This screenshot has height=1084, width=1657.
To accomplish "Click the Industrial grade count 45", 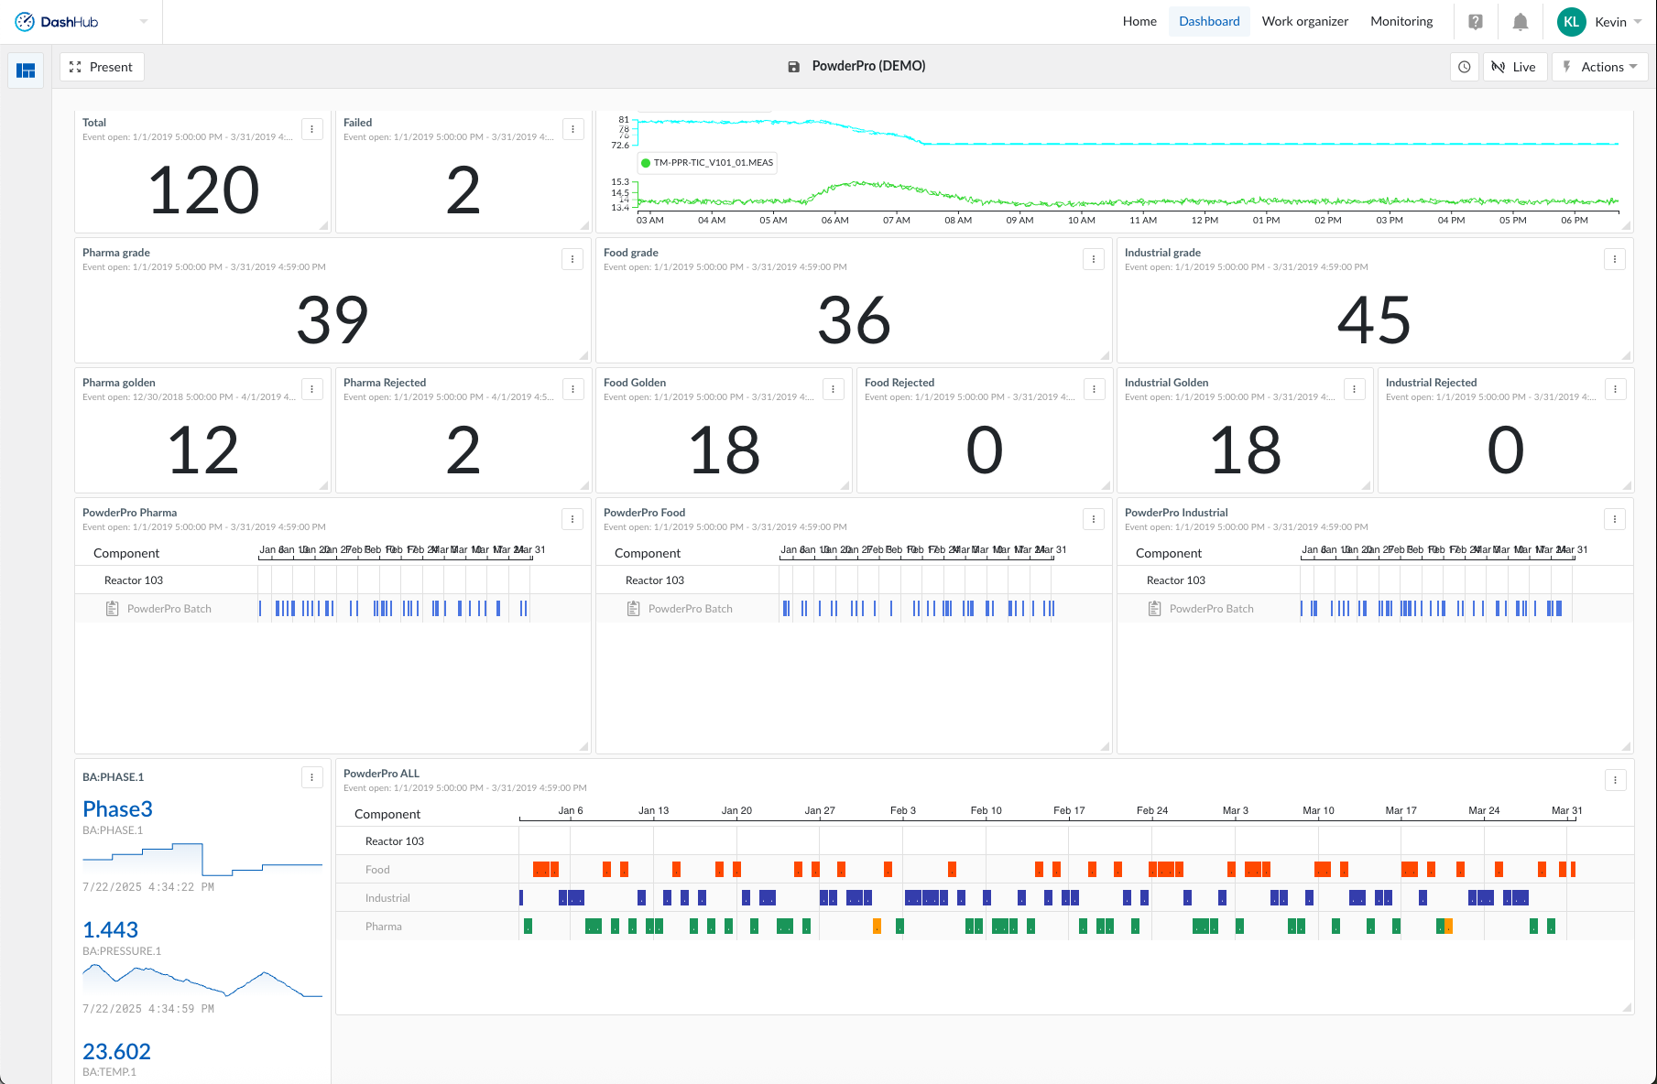I will (x=1374, y=320).
